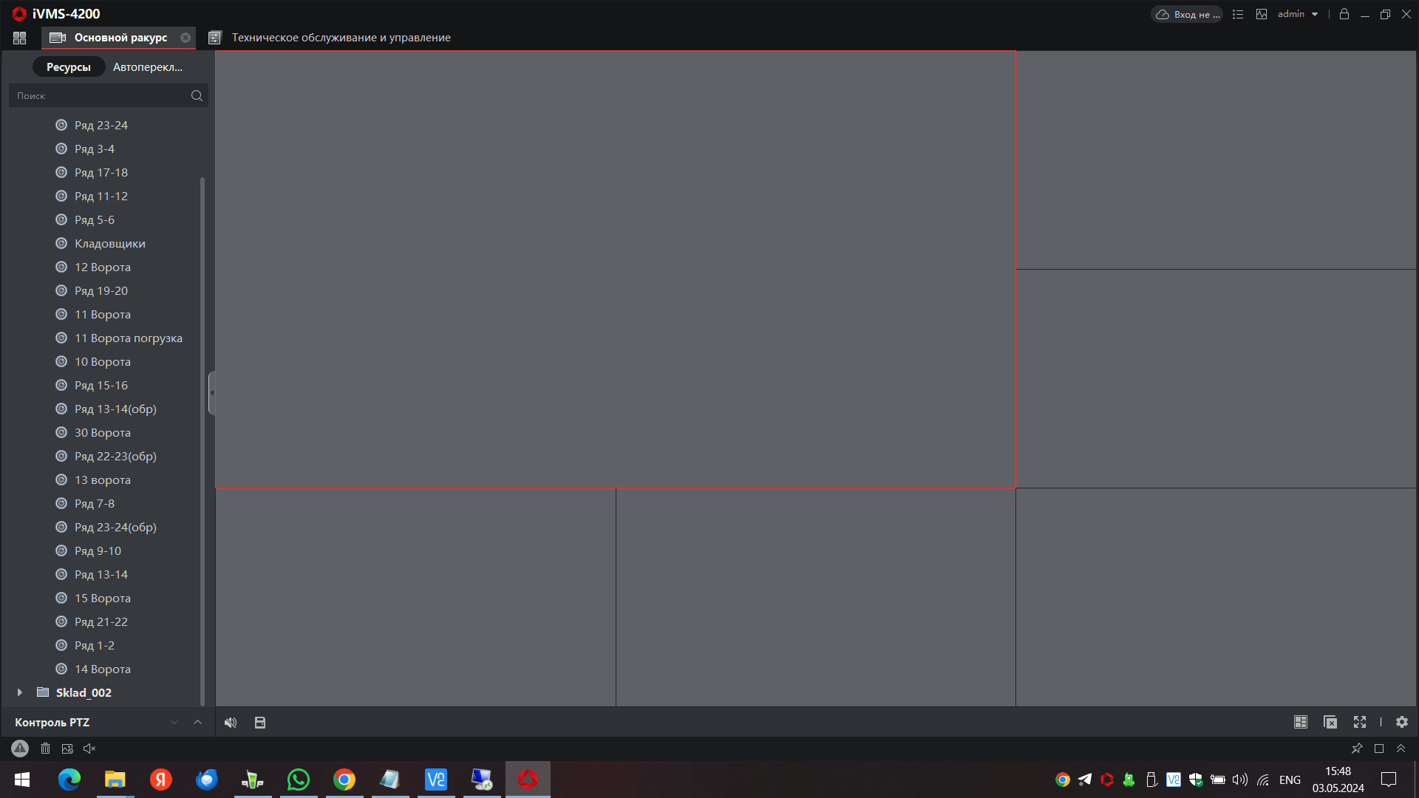
Task: Select camera Ряд 19-20
Action: 101,291
